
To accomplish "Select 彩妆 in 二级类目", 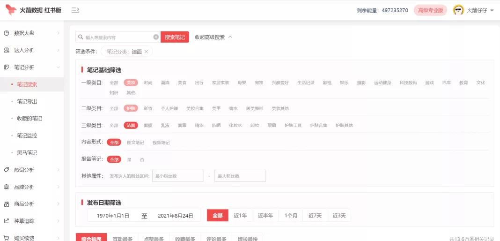I will click(x=148, y=108).
